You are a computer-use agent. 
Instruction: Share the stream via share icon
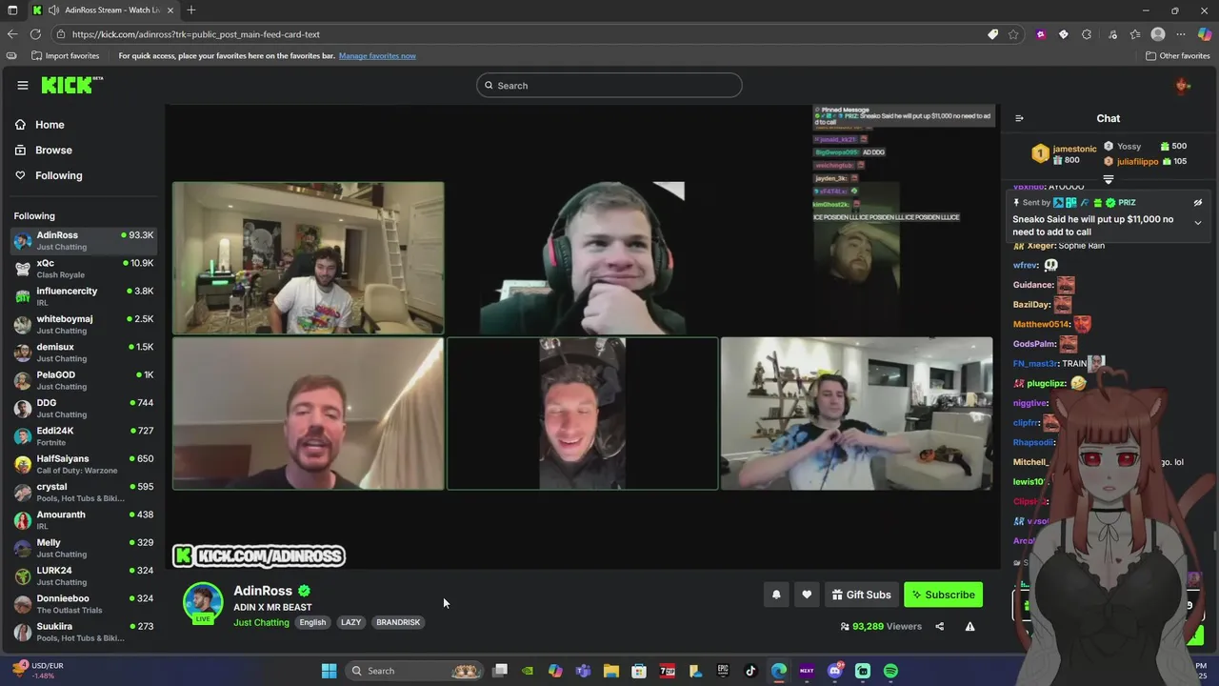(x=939, y=626)
